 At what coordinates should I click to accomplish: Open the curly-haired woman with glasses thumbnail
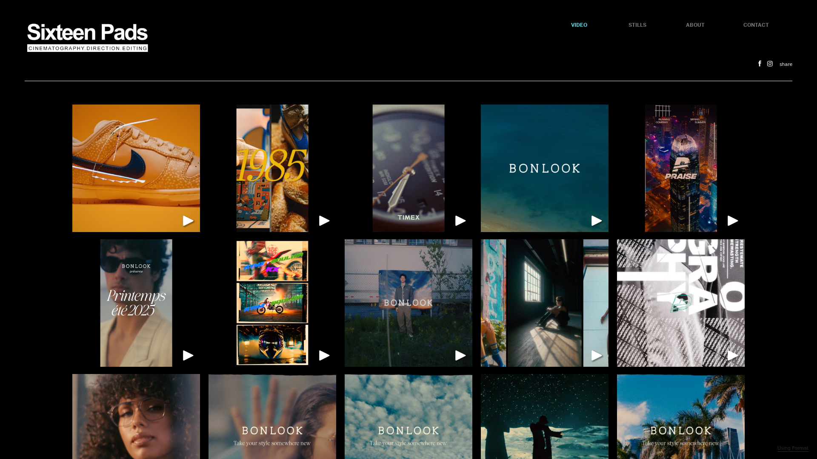[136, 416]
